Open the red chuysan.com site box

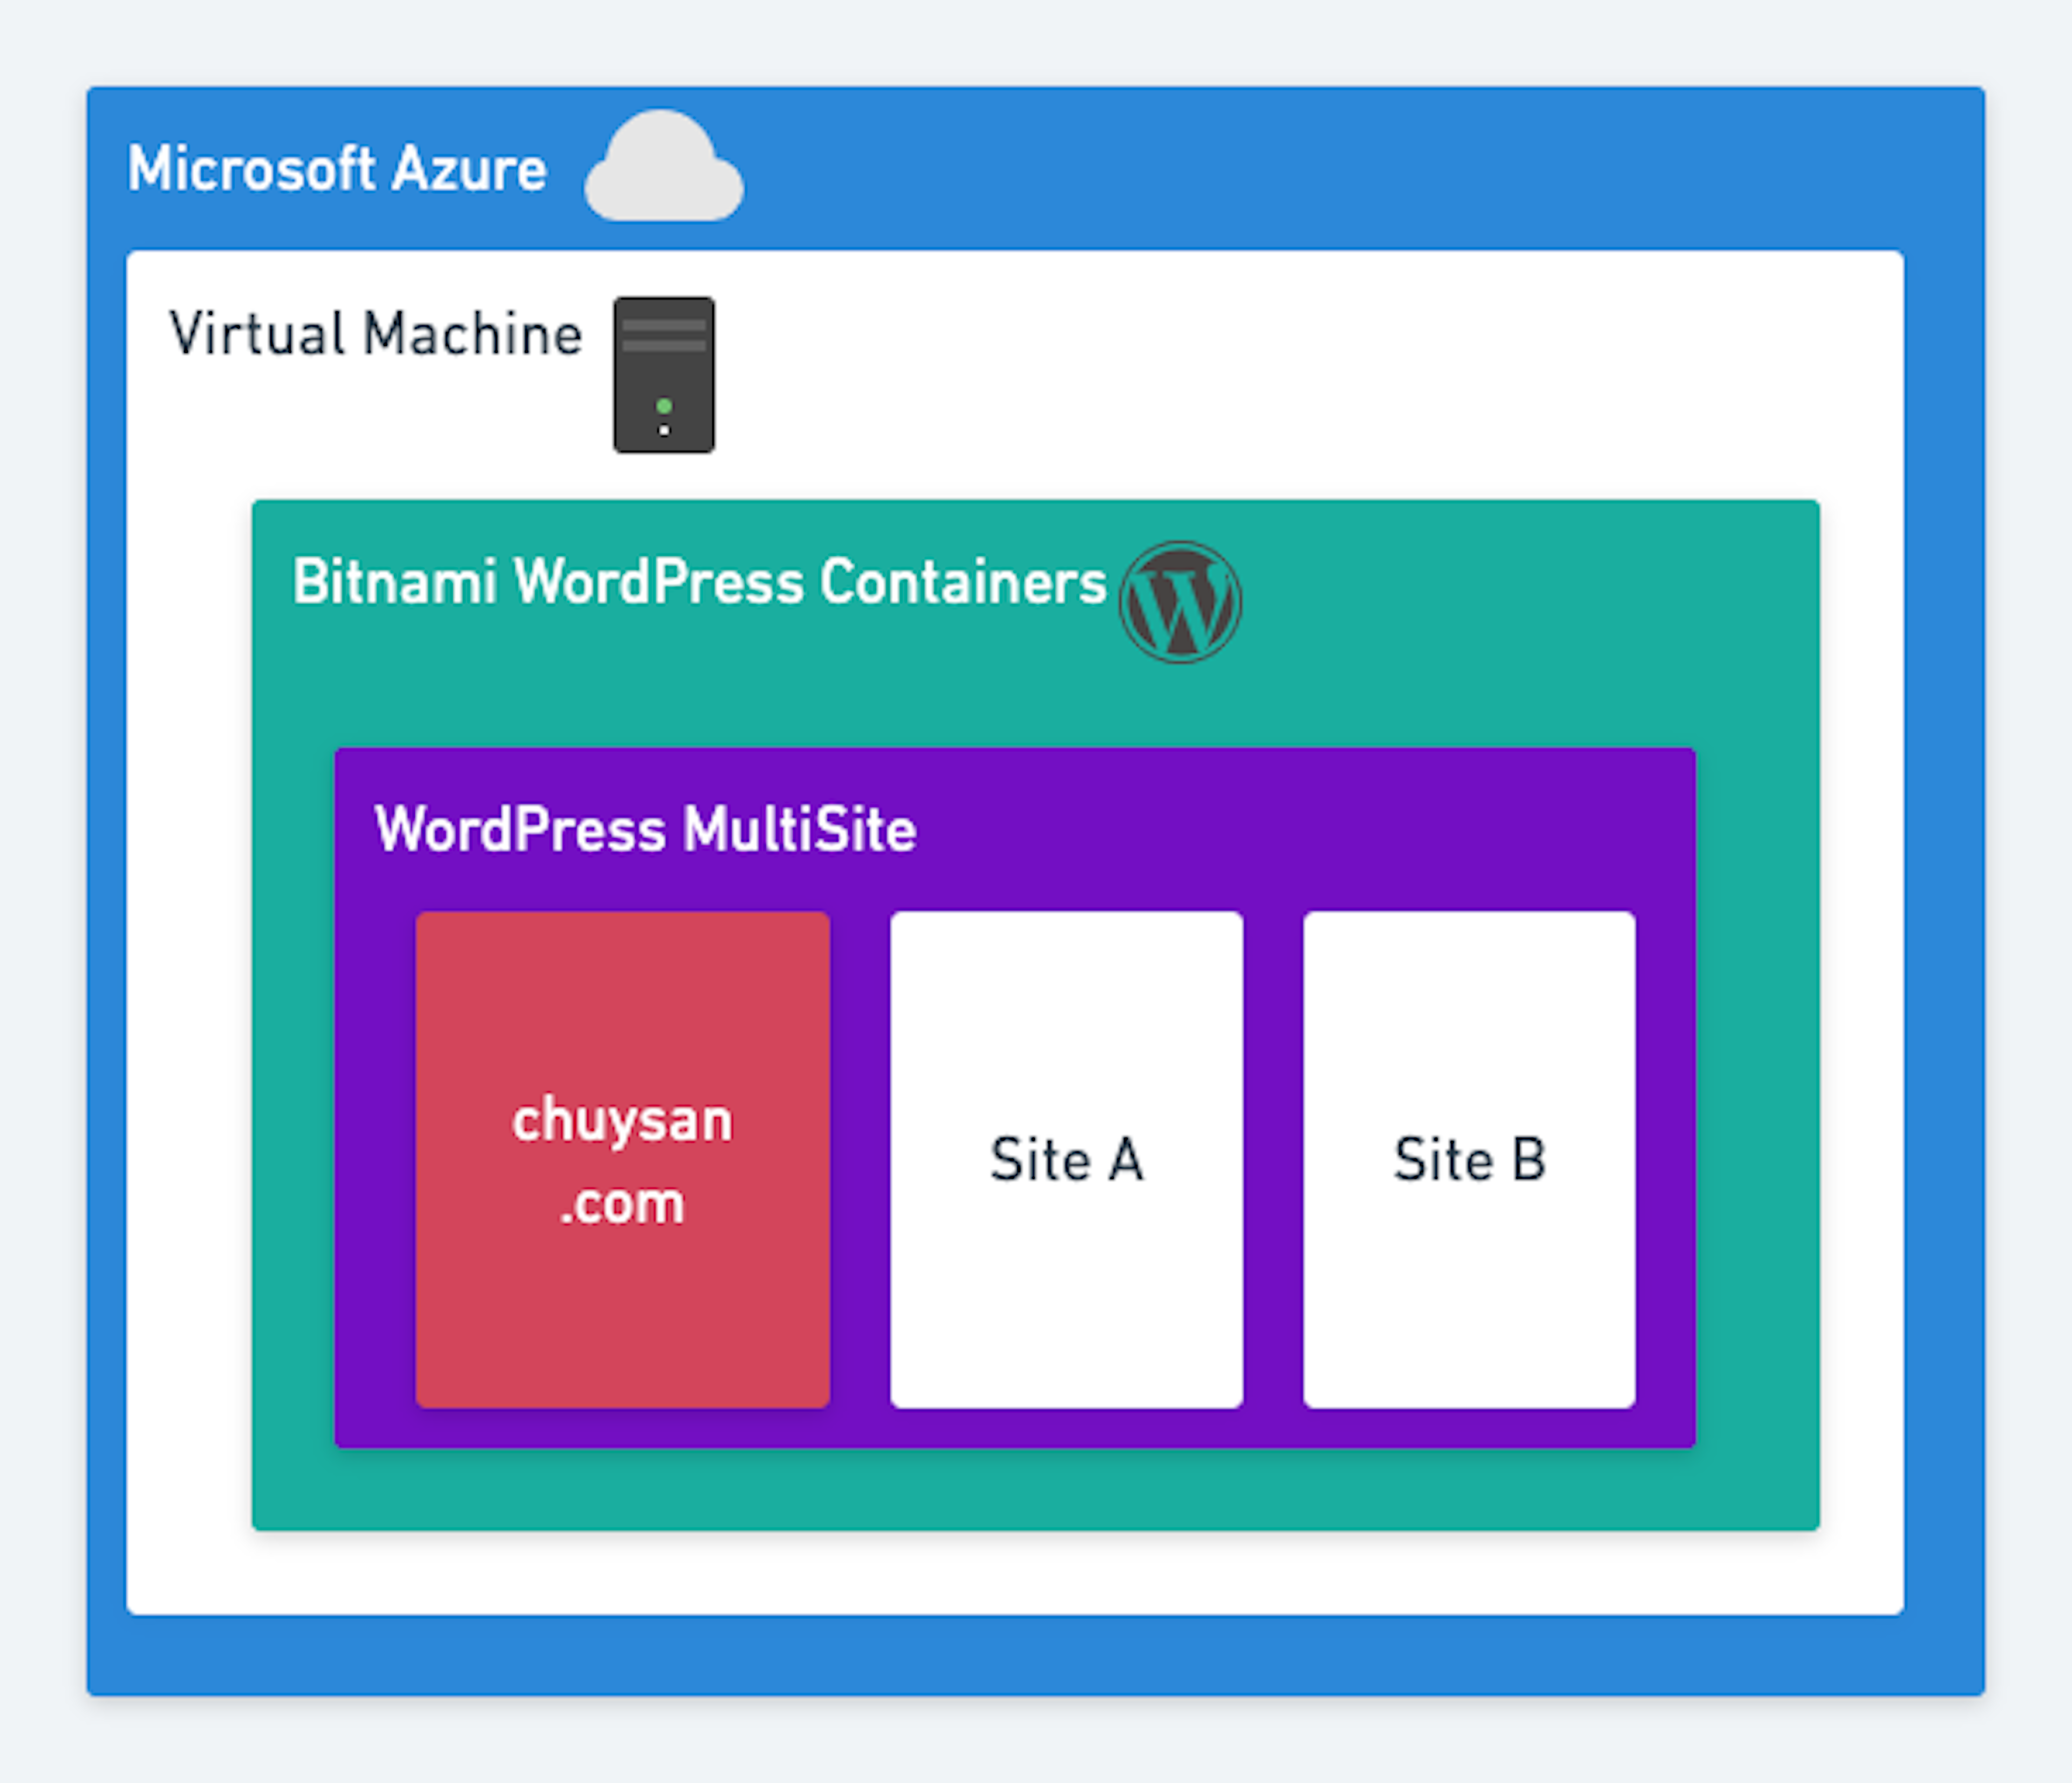[622, 1159]
